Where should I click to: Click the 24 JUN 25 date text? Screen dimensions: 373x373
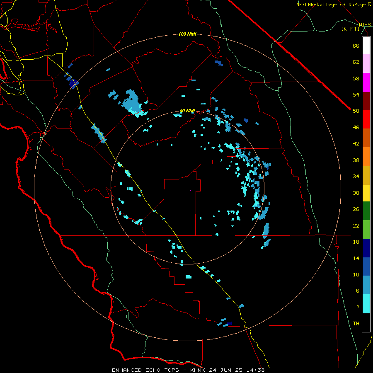[x=225, y=370]
